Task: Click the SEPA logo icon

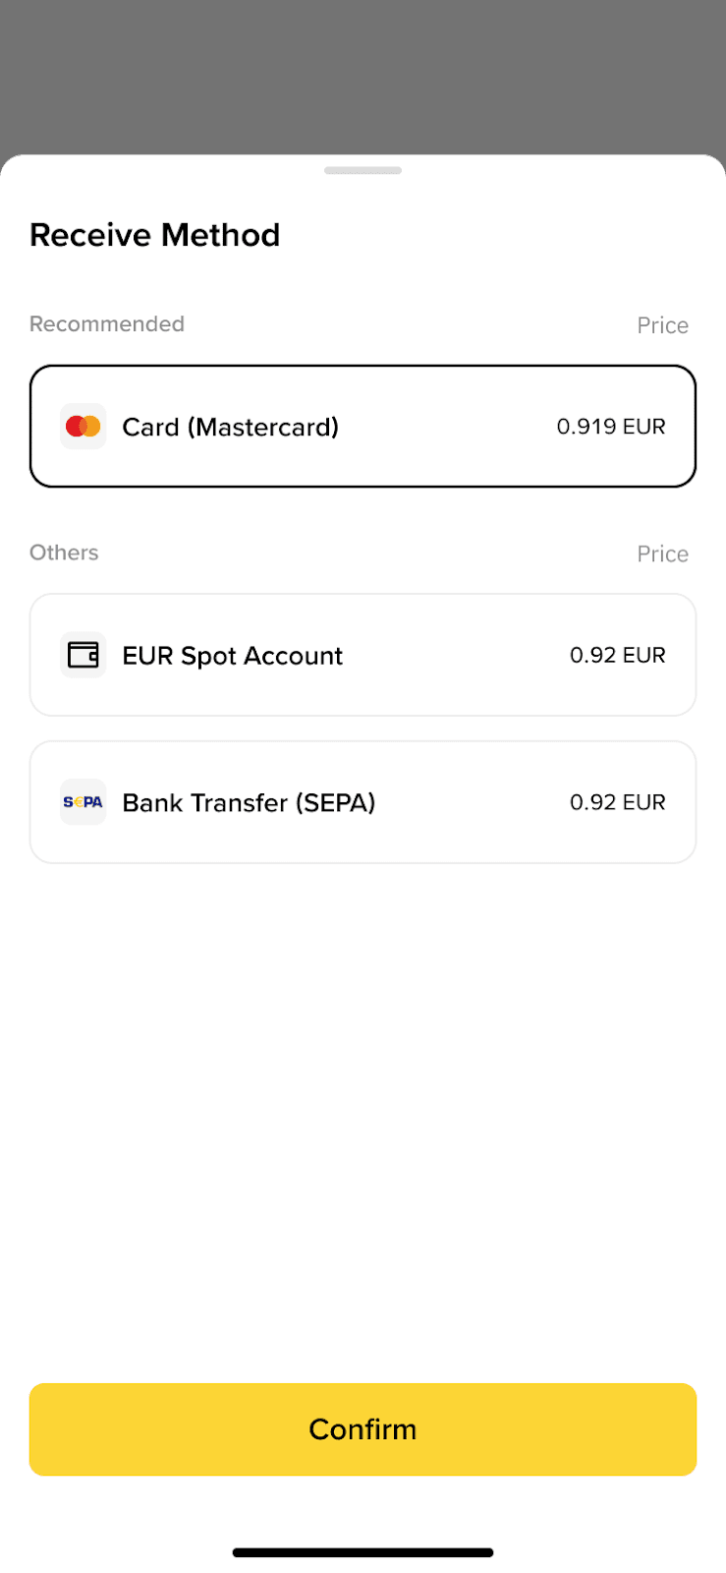Action: coord(84,802)
